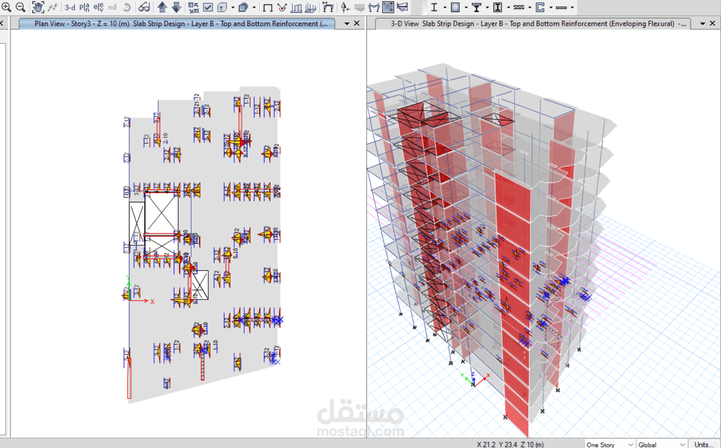The height and width of the screenshot is (448, 721).
Task: Open dropdown next to composite column icon
Action: [508, 8]
